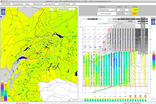156x104 pixels.
Task: Click the purple 900 swatch in km legend
Action: (2, 85)
